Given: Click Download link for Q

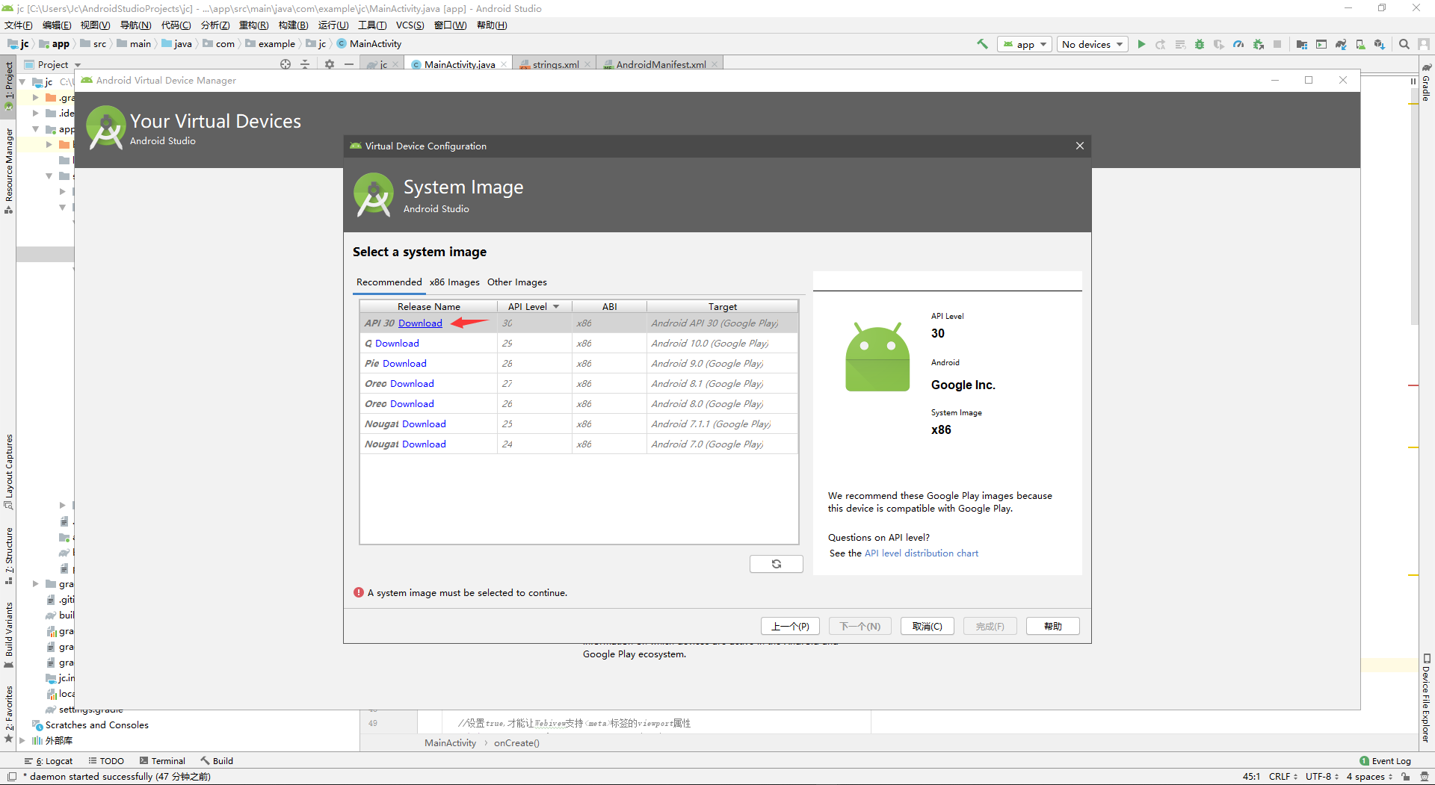Looking at the screenshot, I should (397, 344).
